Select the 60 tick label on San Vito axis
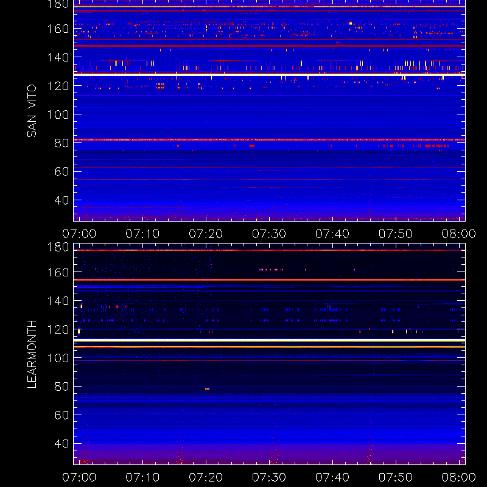Image resolution: width=487 pixels, height=487 pixels. click(61, 172)
